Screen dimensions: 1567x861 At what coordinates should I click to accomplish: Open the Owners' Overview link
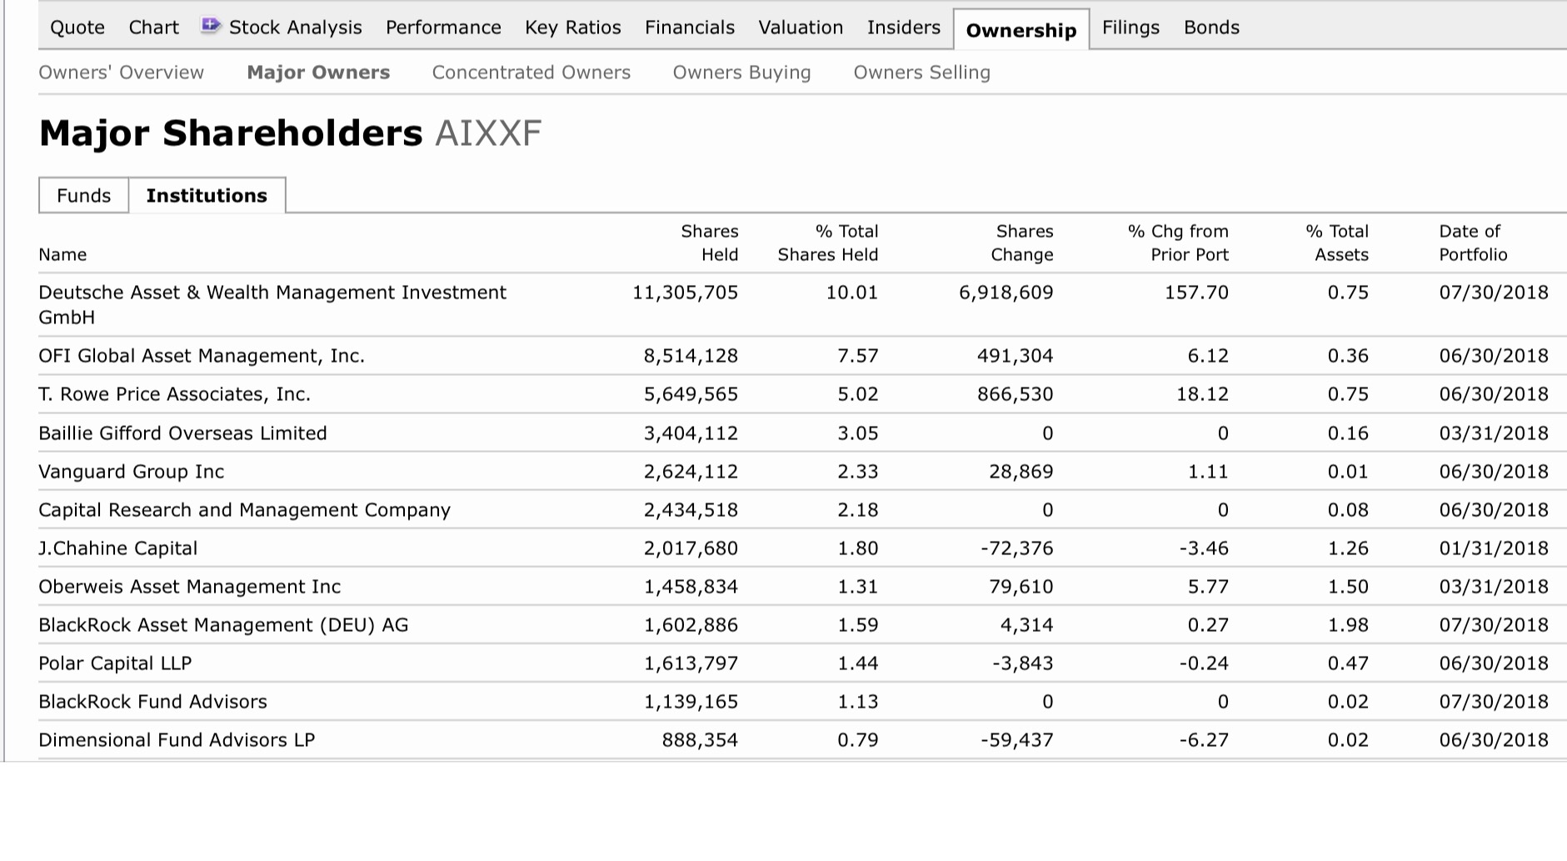pyautogui.click(x=121, y=73)
